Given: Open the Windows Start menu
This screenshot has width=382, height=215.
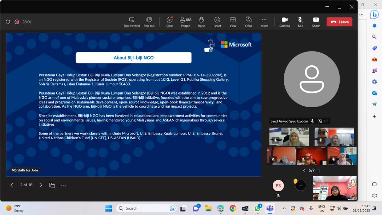Looking at the screenshot, I should point(109,208).
